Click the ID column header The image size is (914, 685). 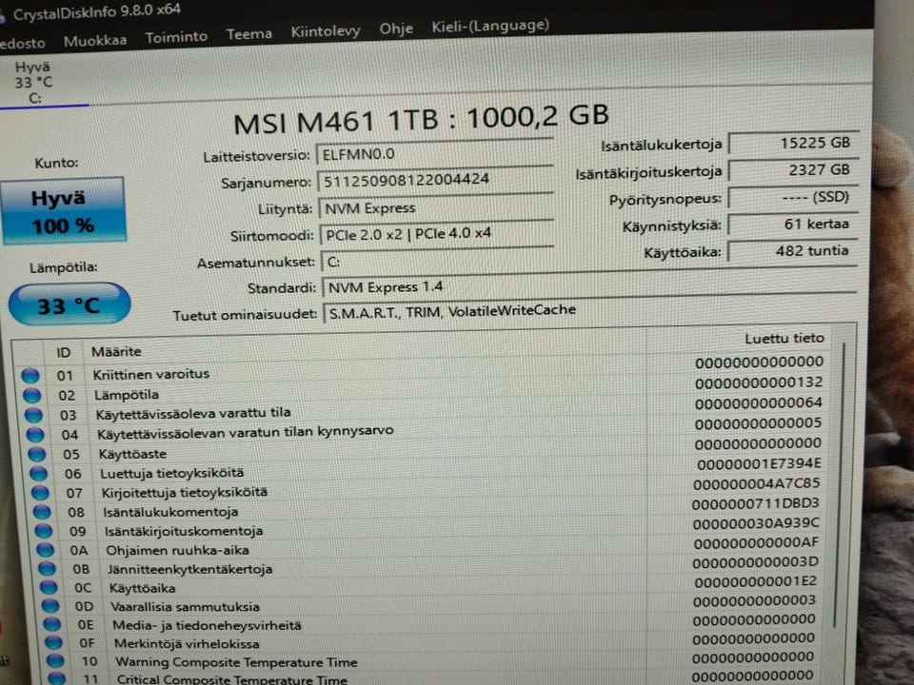coord(64,352)
